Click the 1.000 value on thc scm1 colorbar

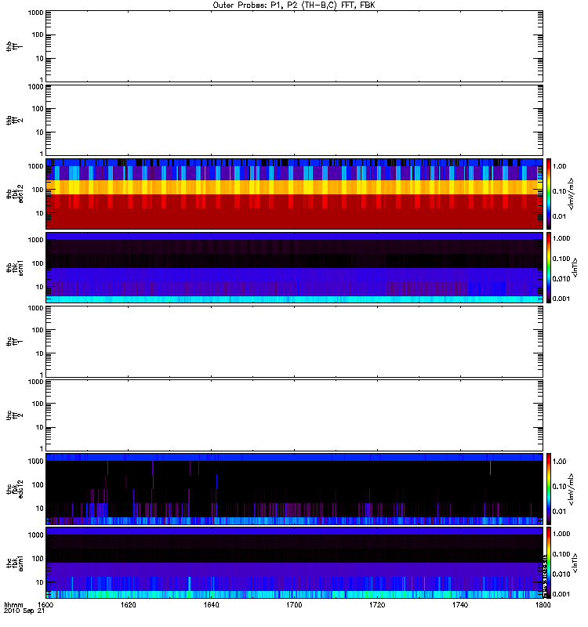(x=561, y=534)
